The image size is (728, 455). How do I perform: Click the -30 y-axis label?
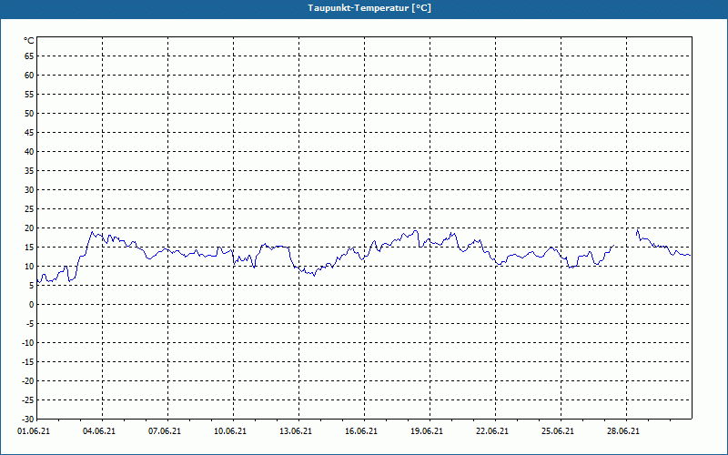[28, 420]
